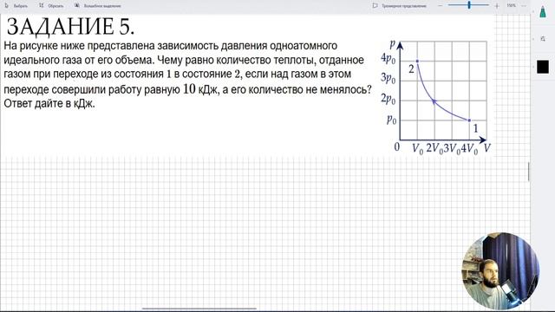Viewport: 555px width, 312px height.
Task: Click the 'ЗАДАНИЕ 5.' heading text
Action: (x=70, y=27)
